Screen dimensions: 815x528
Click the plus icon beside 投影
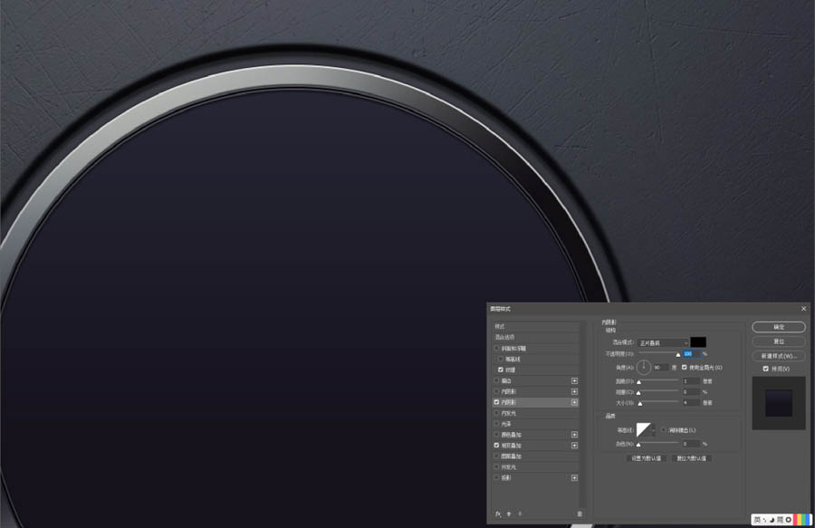(x=574, y=477)
